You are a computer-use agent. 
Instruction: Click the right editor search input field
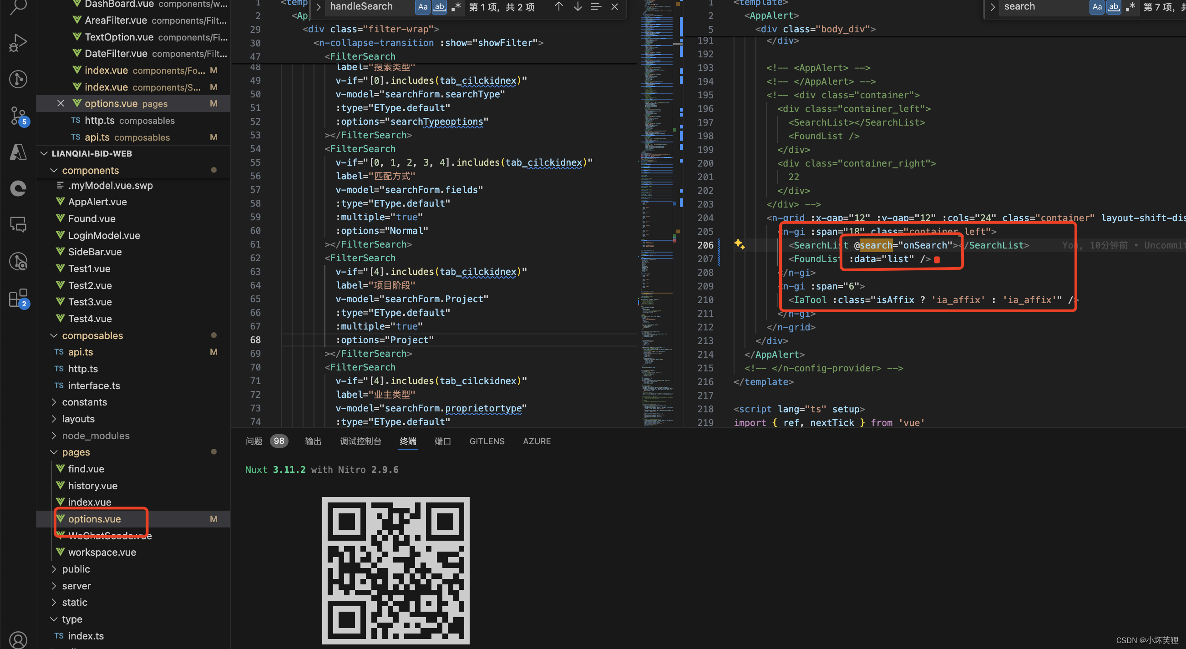click(x=1045, y=6)
